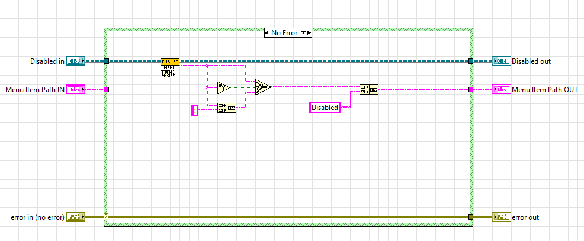Click the pink input tunnel on case structure
Viewport: 584px width, 241px height.
tap(107, 90)
